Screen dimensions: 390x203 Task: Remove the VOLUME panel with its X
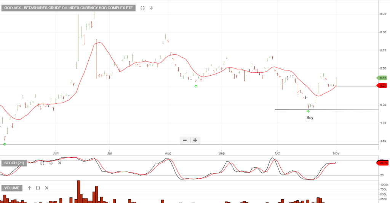click(x=47, y=188)
